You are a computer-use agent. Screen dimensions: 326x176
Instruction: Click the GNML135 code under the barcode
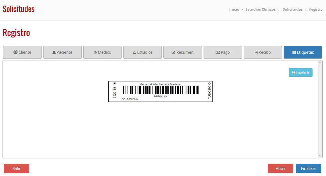pyautogui.click(x=161, y=96)
